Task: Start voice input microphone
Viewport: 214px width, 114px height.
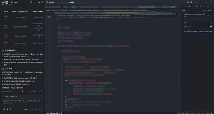Action: tap(36, 109)
